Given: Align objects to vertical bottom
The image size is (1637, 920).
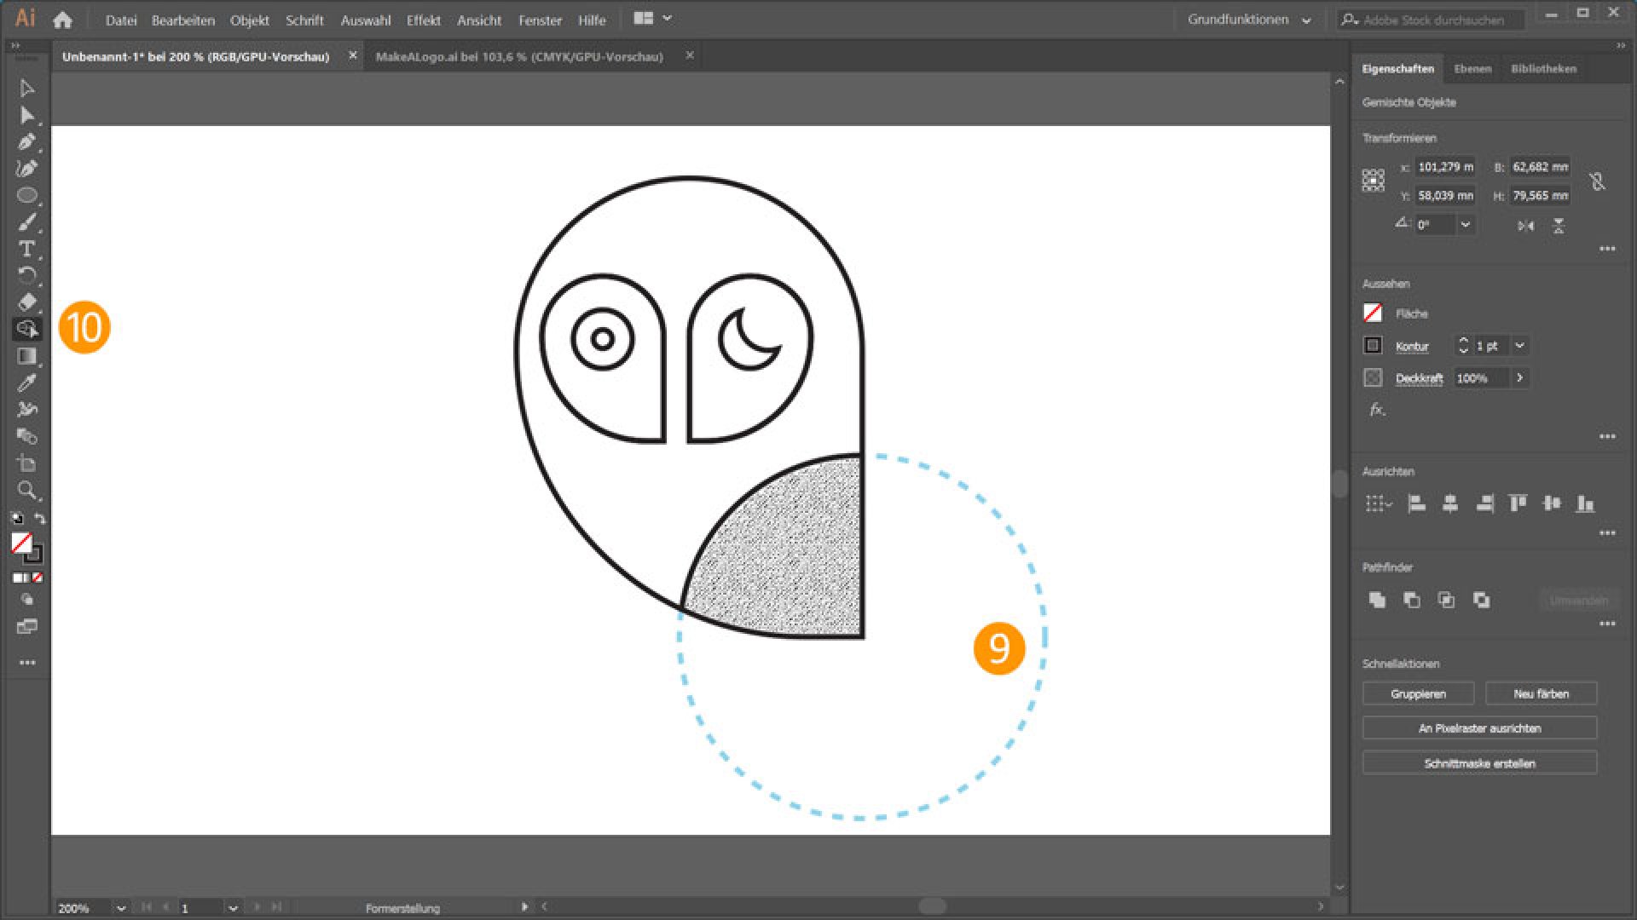Looking at the screenshot, I should 1585,503.
